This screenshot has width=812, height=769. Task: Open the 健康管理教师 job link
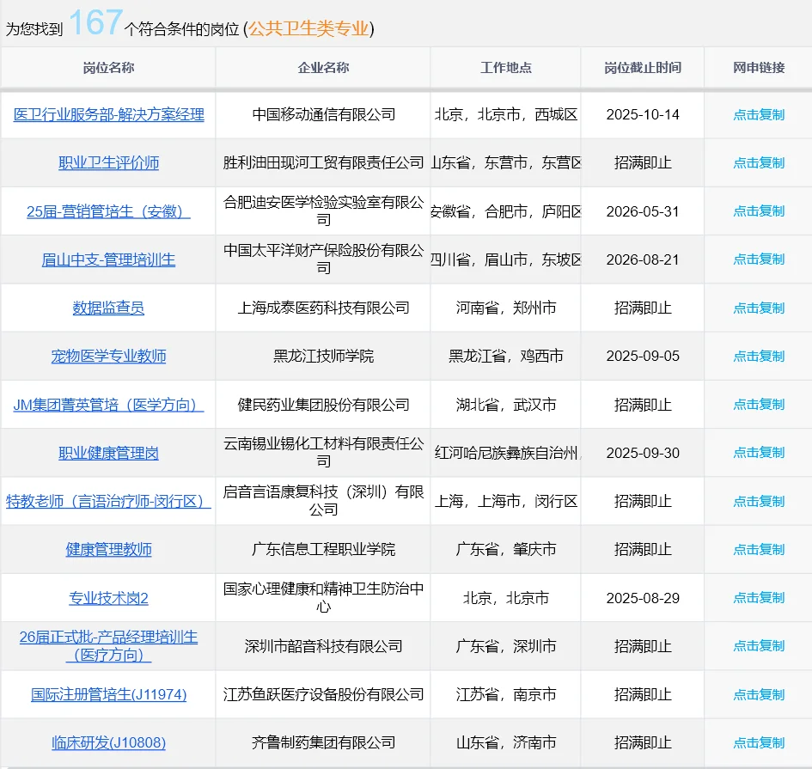pyautogui.click(x=109, y=549)
